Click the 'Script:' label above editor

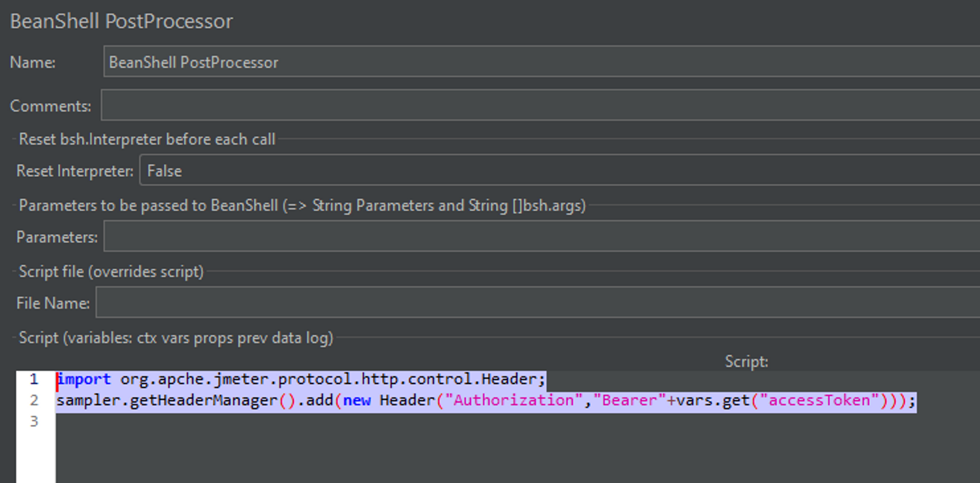[747, 362]
